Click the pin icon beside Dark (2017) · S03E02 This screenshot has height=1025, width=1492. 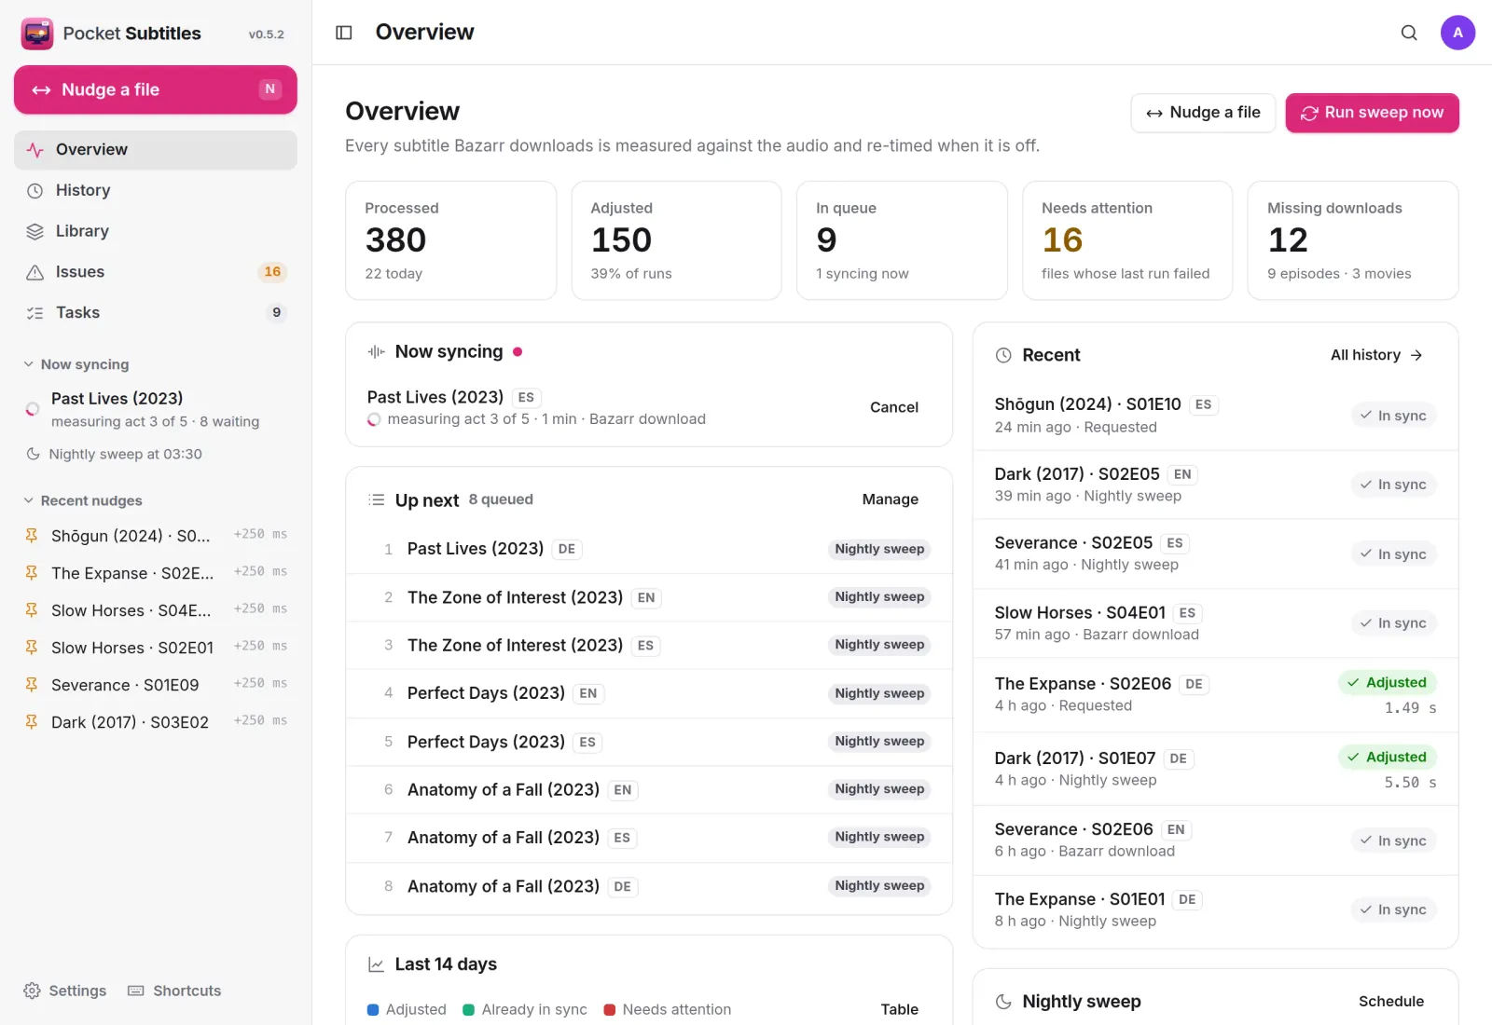click(32, 722)
